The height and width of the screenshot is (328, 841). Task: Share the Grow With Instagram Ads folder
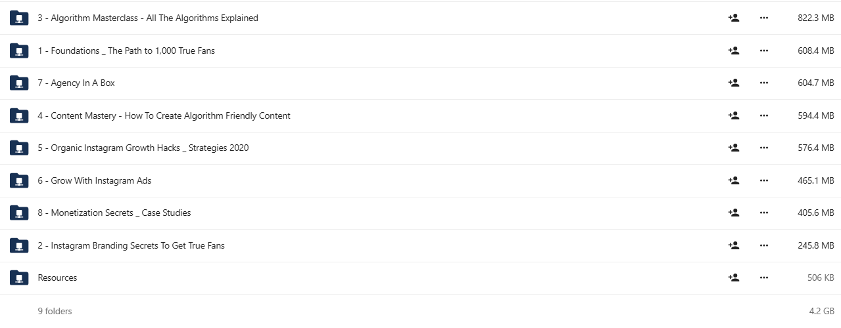734,180
